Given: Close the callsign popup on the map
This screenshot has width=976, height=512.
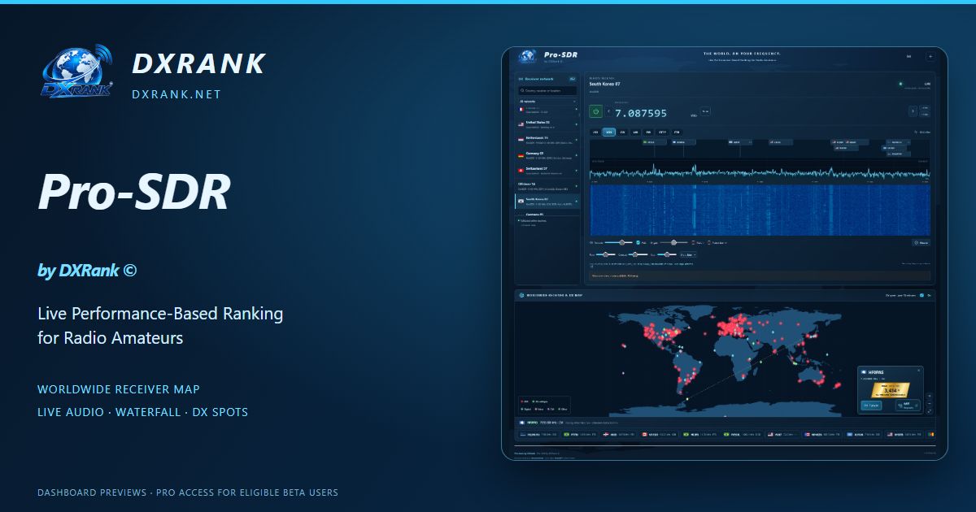Looking at the screenshot, I should coord(919,371).
